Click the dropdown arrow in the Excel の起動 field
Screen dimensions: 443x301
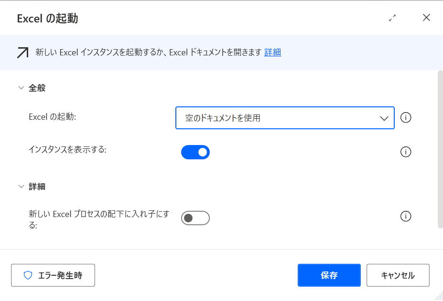point(384,118)
